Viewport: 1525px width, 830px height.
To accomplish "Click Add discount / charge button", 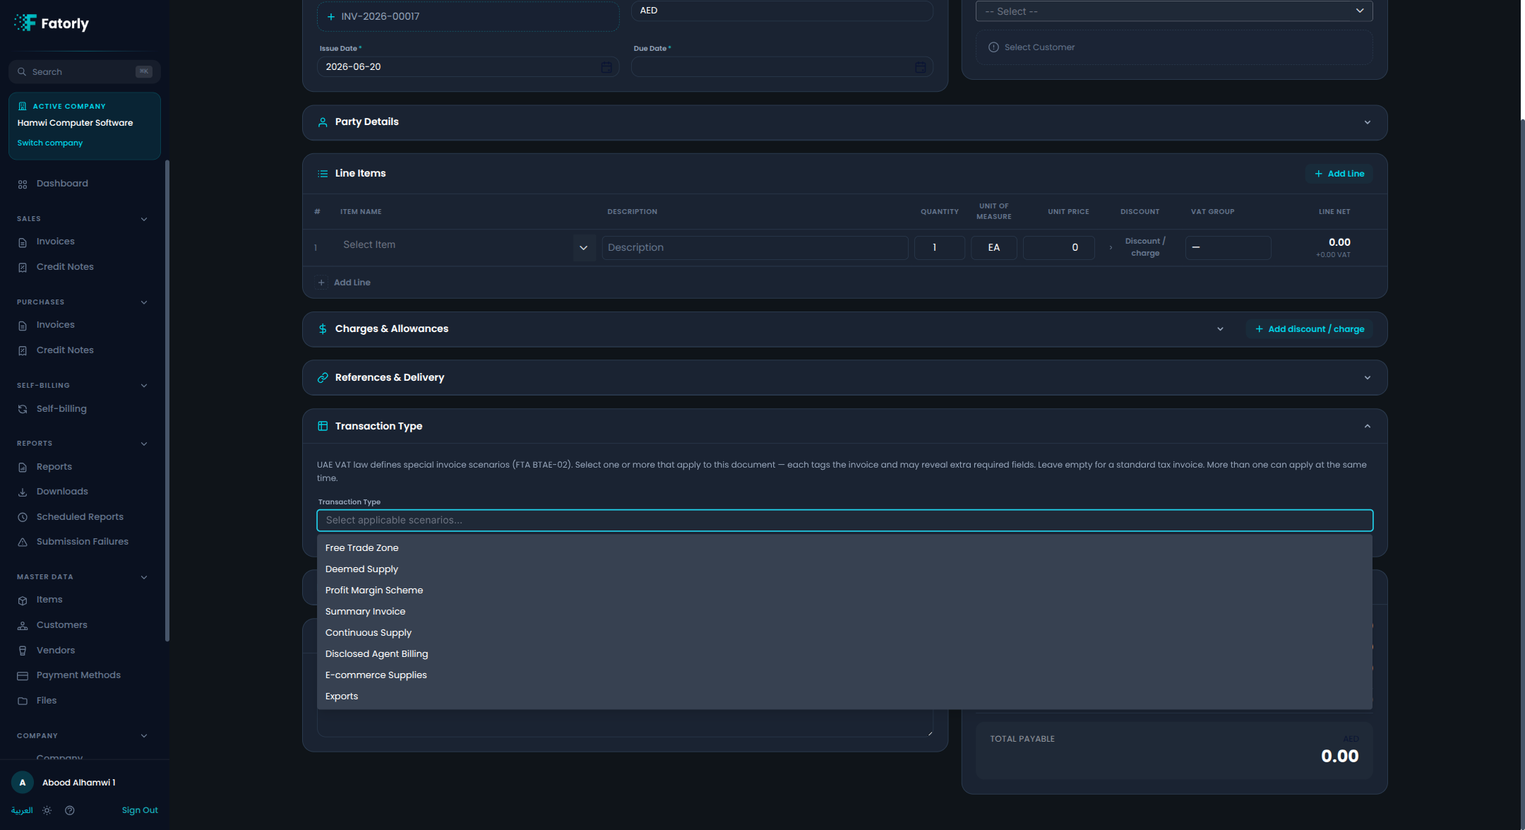I will (1310, 329).
